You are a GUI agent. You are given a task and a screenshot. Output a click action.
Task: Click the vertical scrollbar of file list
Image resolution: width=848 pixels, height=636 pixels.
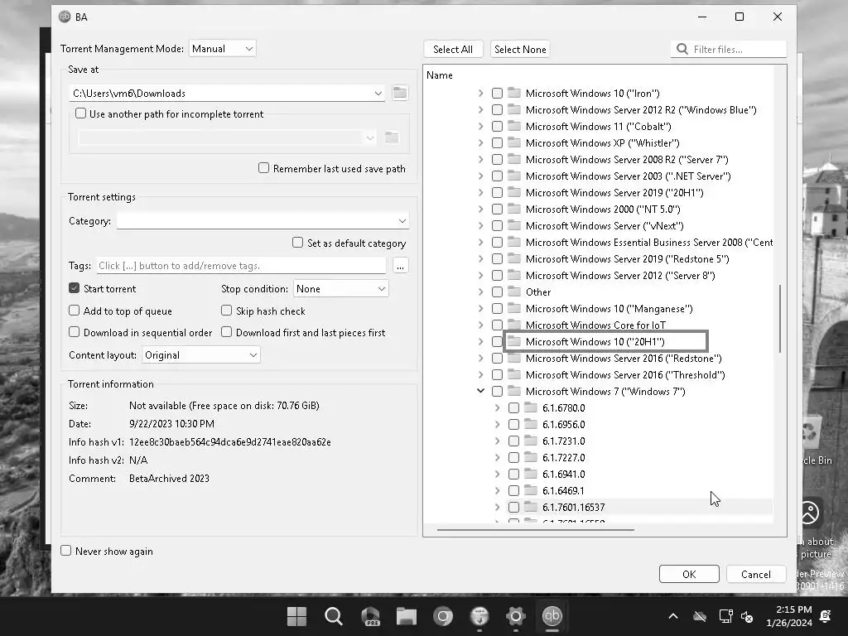point(780,319)
